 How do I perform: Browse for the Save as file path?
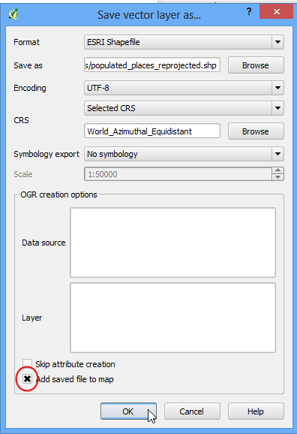(256, 65)
